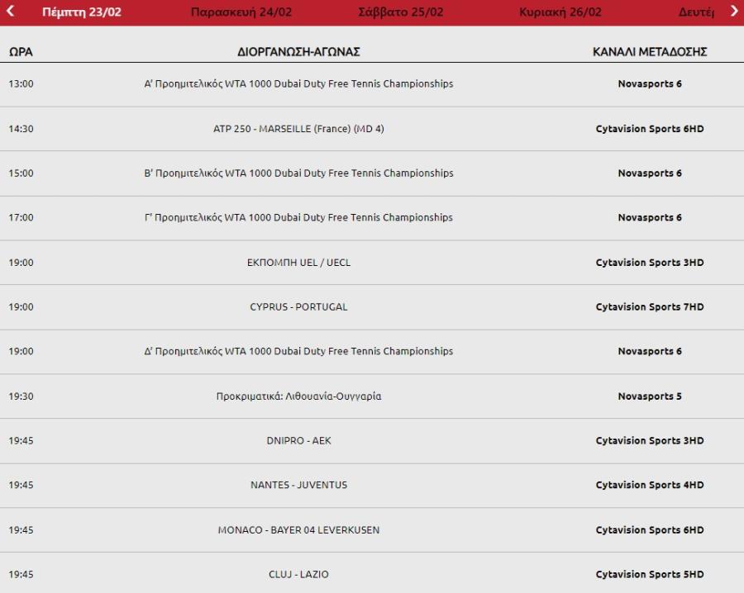Click the Cytavision Sports 7HD channel
The width and height of the screenshot is (744, 593).
click(650, 307)
